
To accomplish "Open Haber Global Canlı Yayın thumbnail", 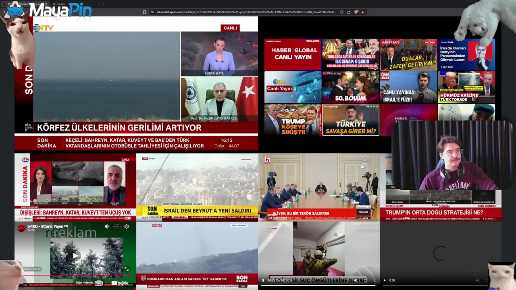I will click(x=293, y=54).
